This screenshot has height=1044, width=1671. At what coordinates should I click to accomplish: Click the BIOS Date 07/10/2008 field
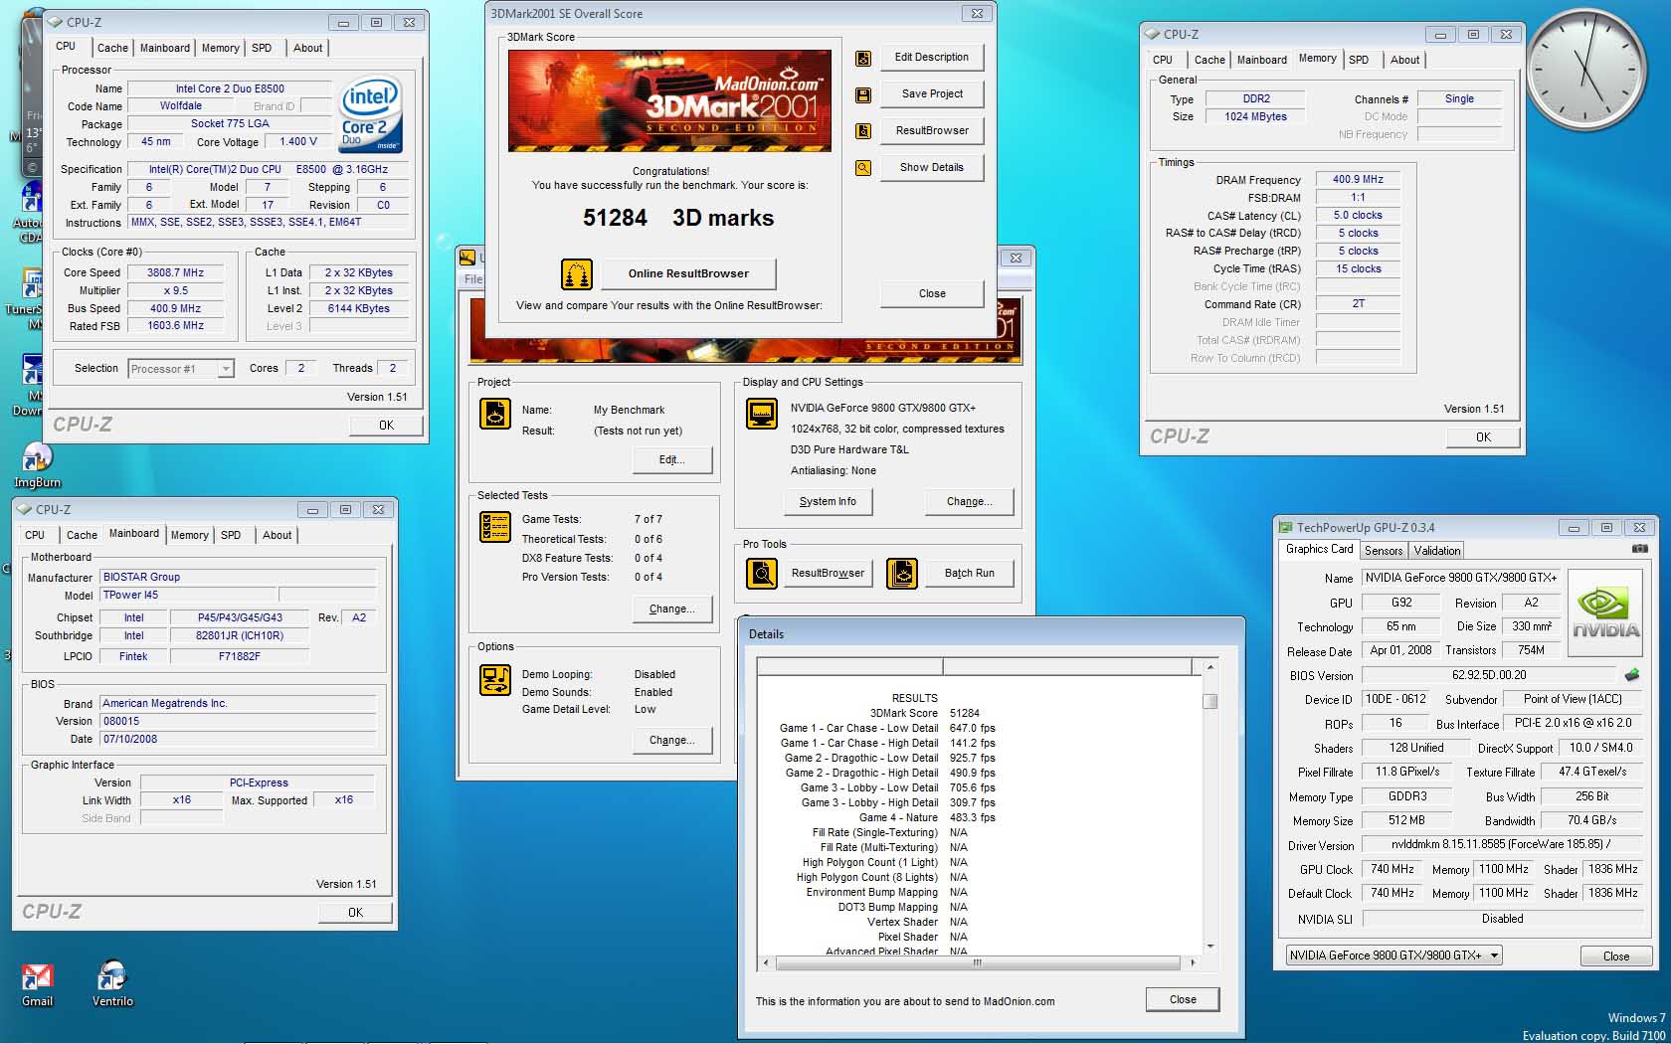(238, 740)
